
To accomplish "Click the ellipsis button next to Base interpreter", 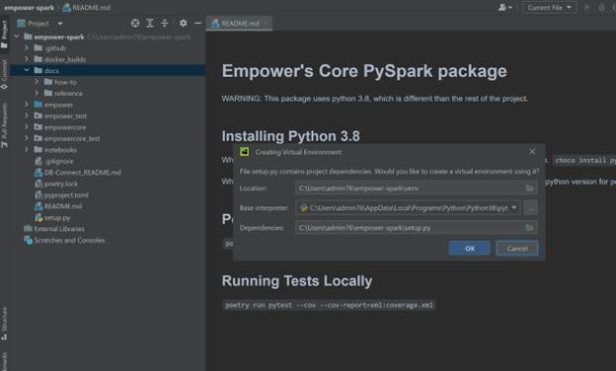I will [531, 207].
